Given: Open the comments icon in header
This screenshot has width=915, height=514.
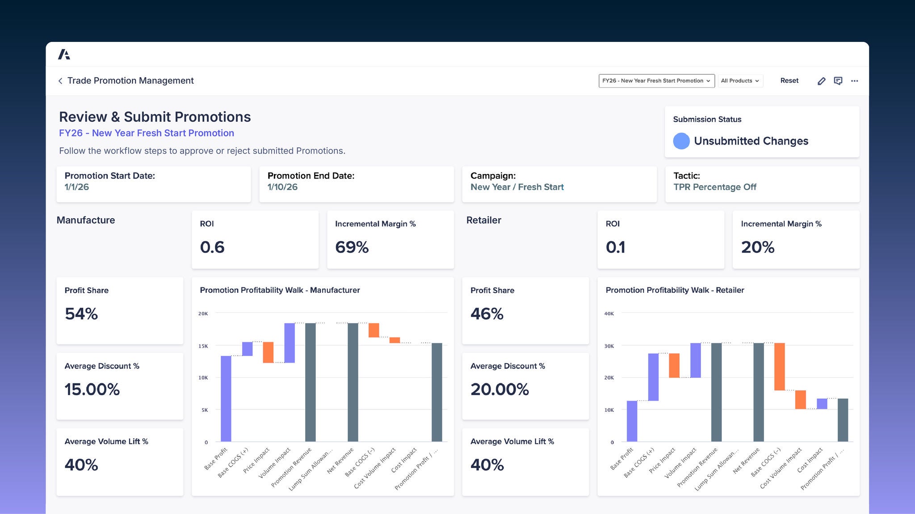Looking at the screenshot, I should point(838,81).
